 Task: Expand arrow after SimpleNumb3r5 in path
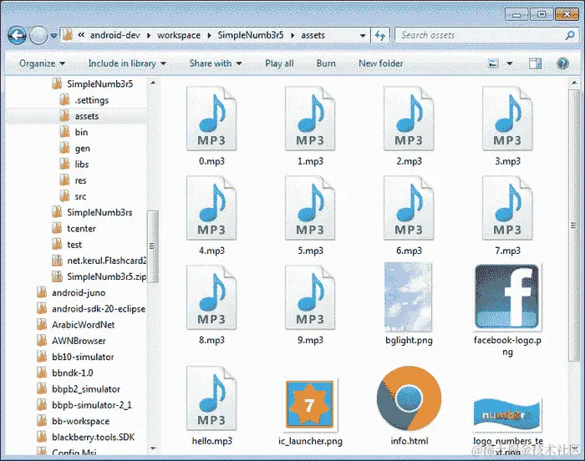tap(292, 36)
